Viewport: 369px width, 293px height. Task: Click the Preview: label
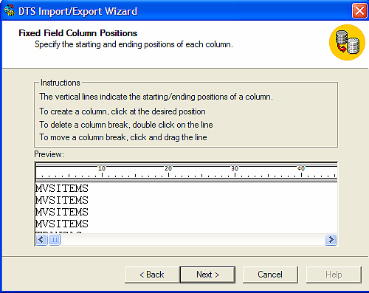49,154
